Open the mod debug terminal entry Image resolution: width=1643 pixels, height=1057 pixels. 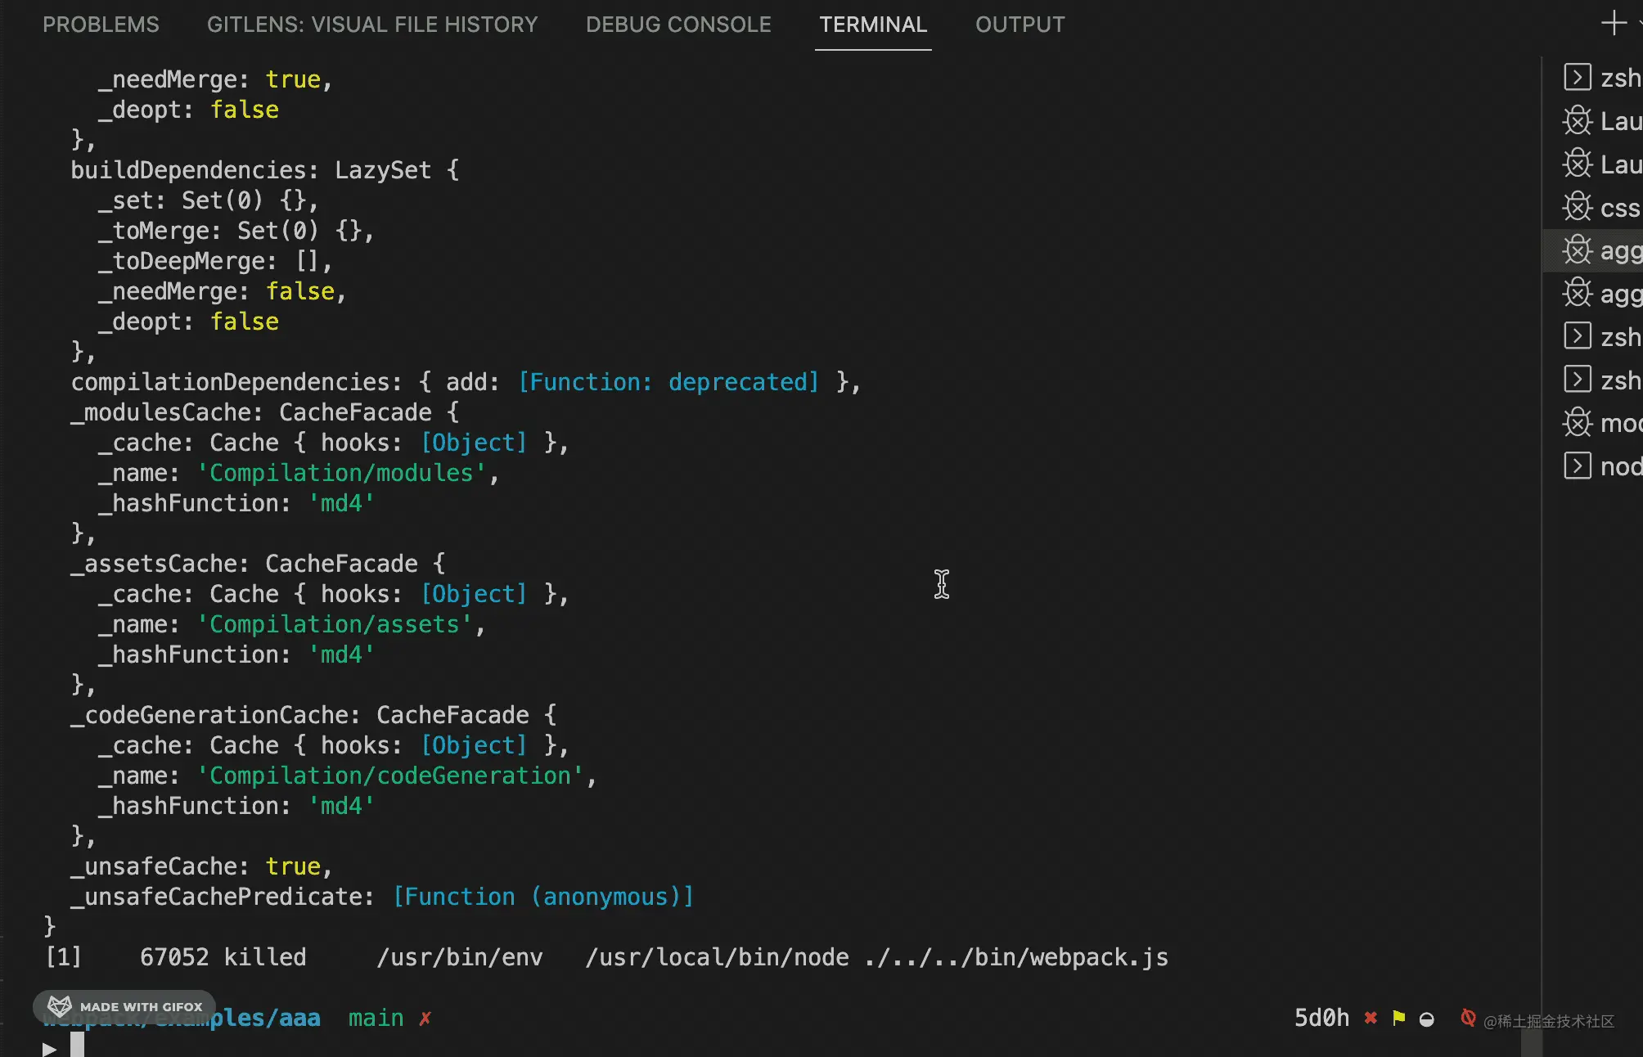(1602, 424)
